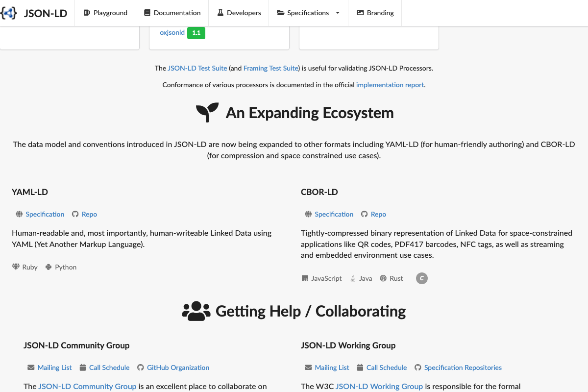
Task: Click the Community Group call schedule calendar icon
Action: [83, 367]
